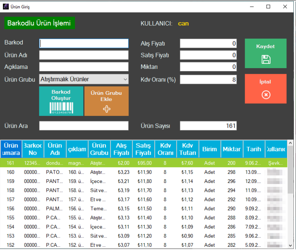Open the Ürün Grubu dropdown

pos(84,79)
